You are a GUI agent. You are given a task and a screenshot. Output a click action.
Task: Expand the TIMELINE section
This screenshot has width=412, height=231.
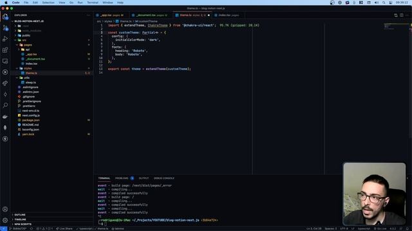(x=51, y=219)
